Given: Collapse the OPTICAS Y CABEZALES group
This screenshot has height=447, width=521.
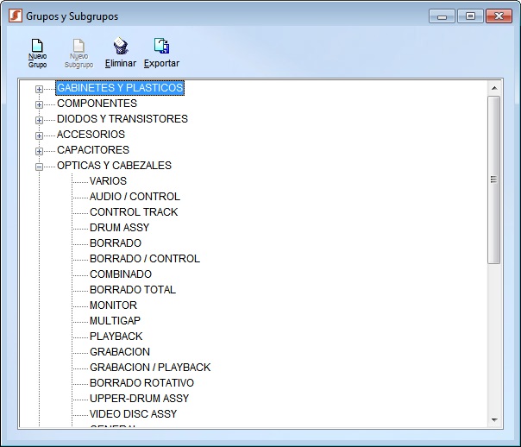Looking at the screenshot, I should tap(39, 166).
